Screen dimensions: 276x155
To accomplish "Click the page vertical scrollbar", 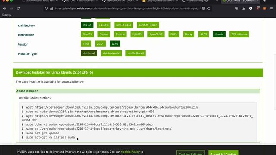I will click(275, 82).
